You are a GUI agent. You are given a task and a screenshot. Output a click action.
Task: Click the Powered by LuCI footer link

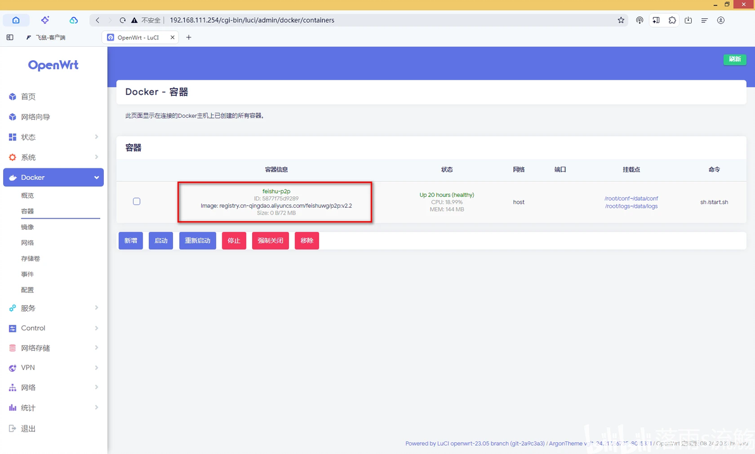475,443
